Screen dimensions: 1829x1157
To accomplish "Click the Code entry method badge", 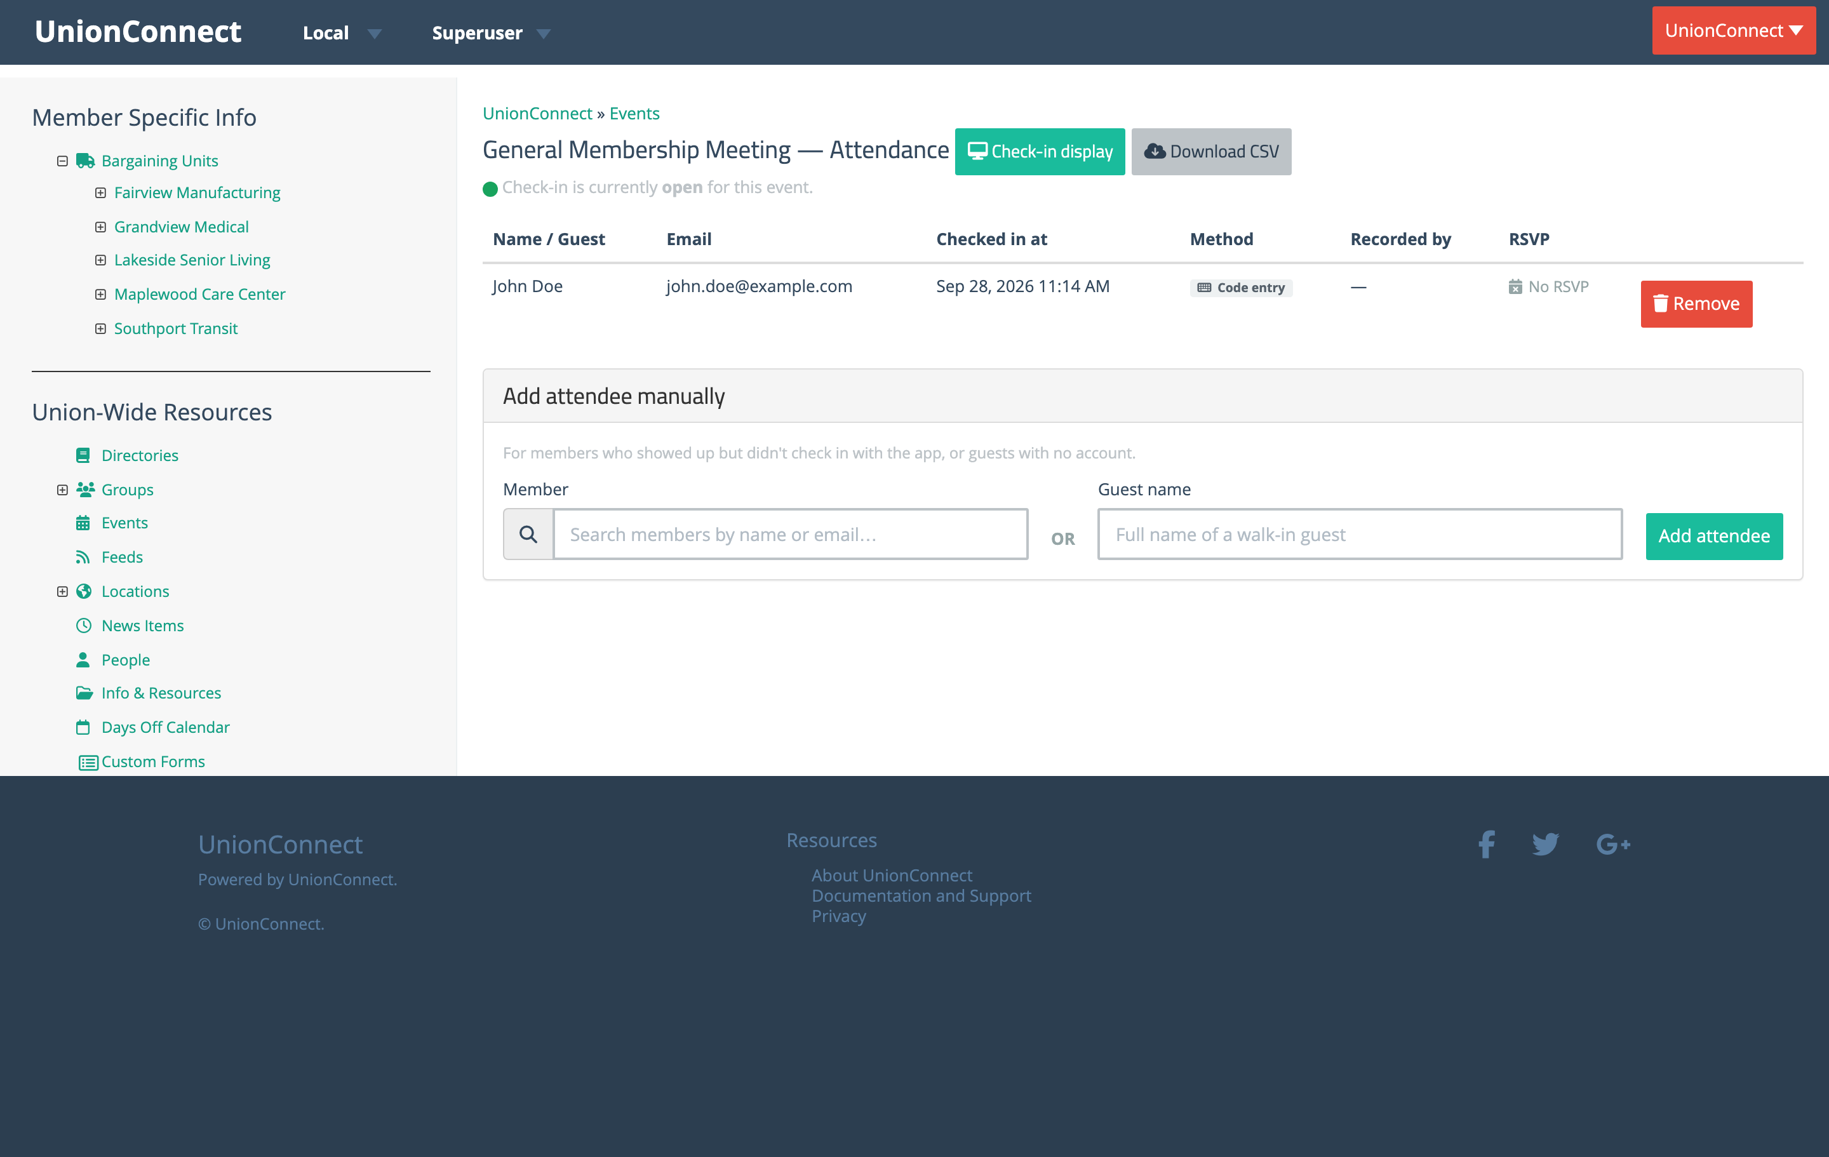I will [1241, 287].
